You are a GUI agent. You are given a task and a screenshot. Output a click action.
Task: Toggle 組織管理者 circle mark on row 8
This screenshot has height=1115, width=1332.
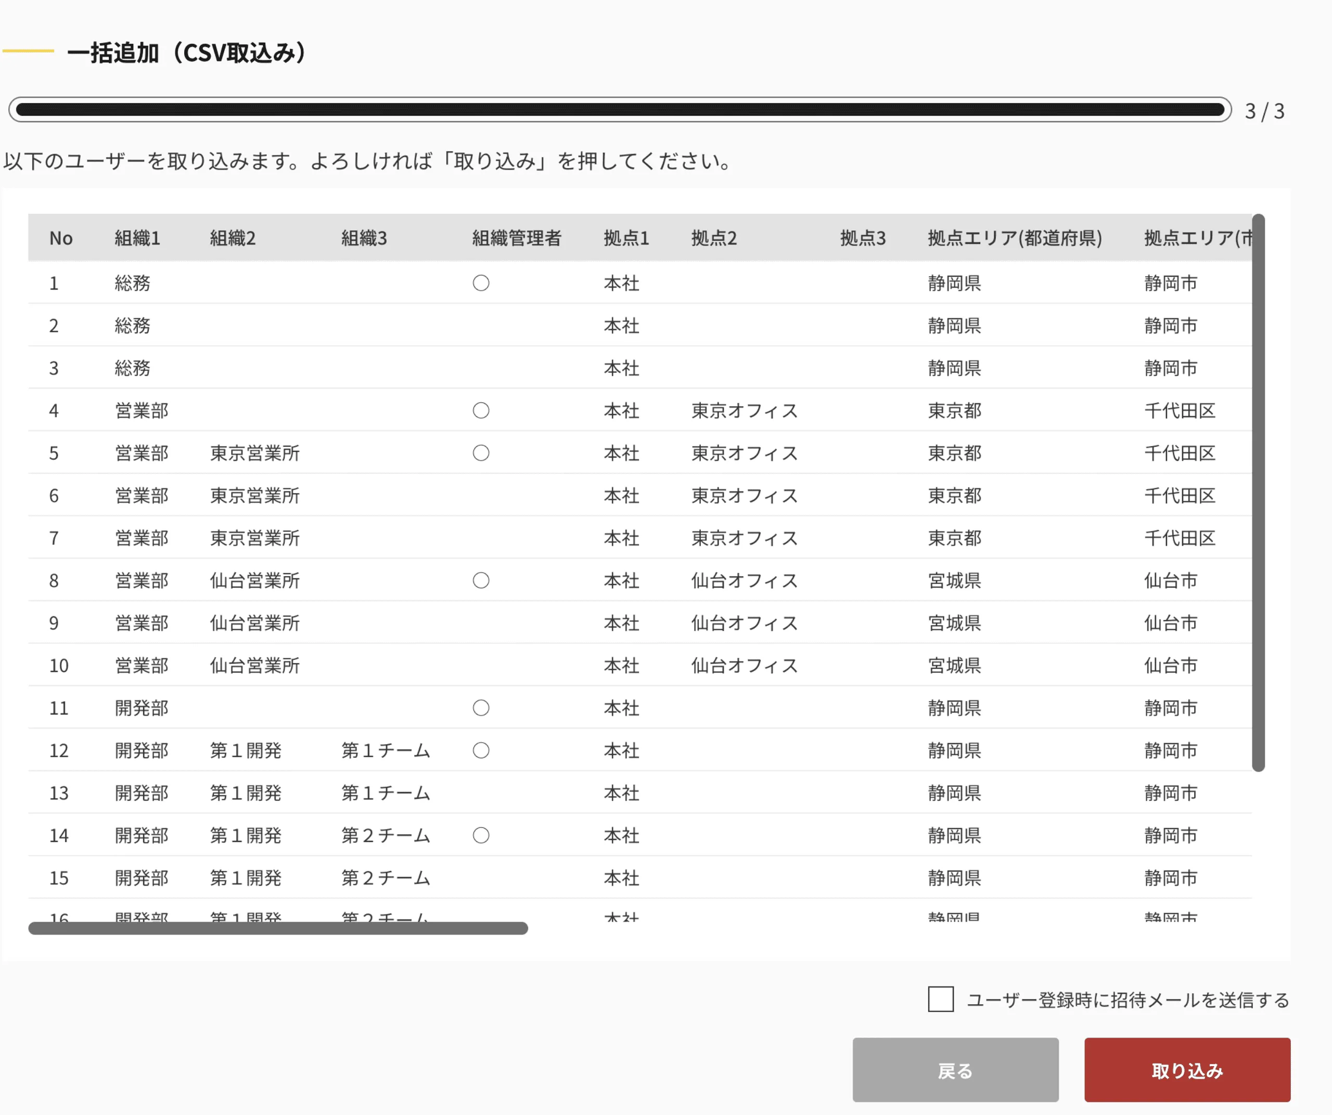coord(481,580)
